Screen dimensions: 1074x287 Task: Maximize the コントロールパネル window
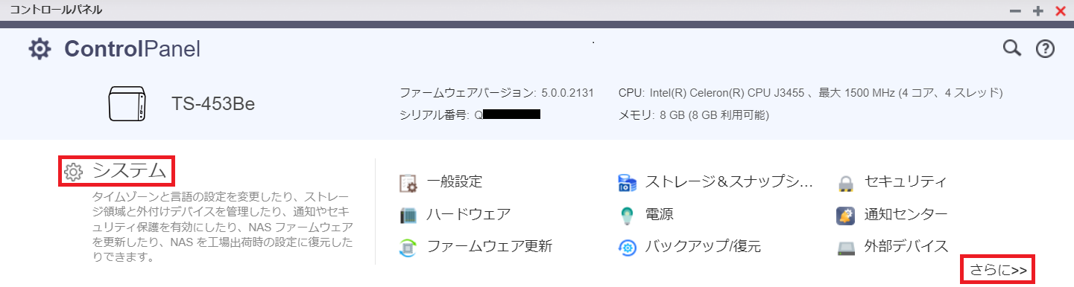[1037, 10]
